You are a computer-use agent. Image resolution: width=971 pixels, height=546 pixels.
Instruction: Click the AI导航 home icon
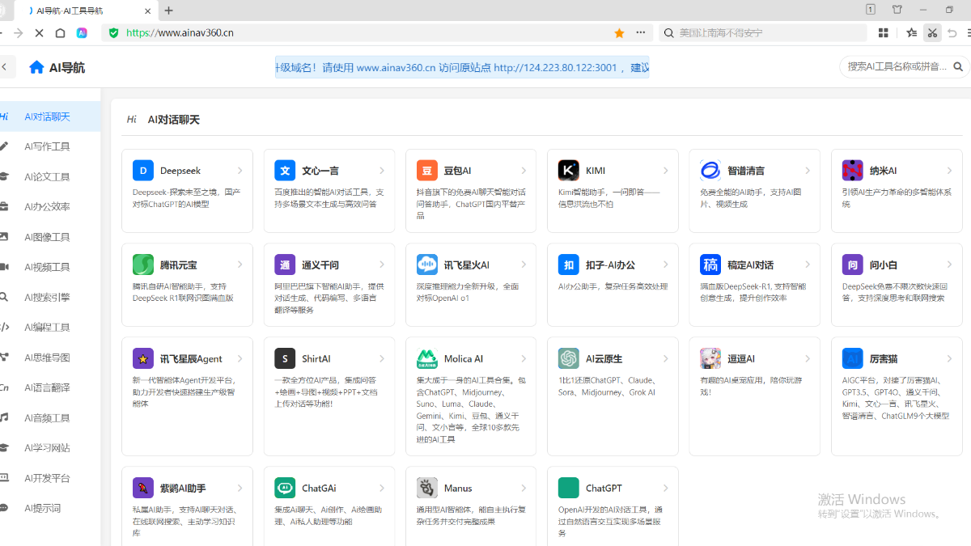pos(36,67)
